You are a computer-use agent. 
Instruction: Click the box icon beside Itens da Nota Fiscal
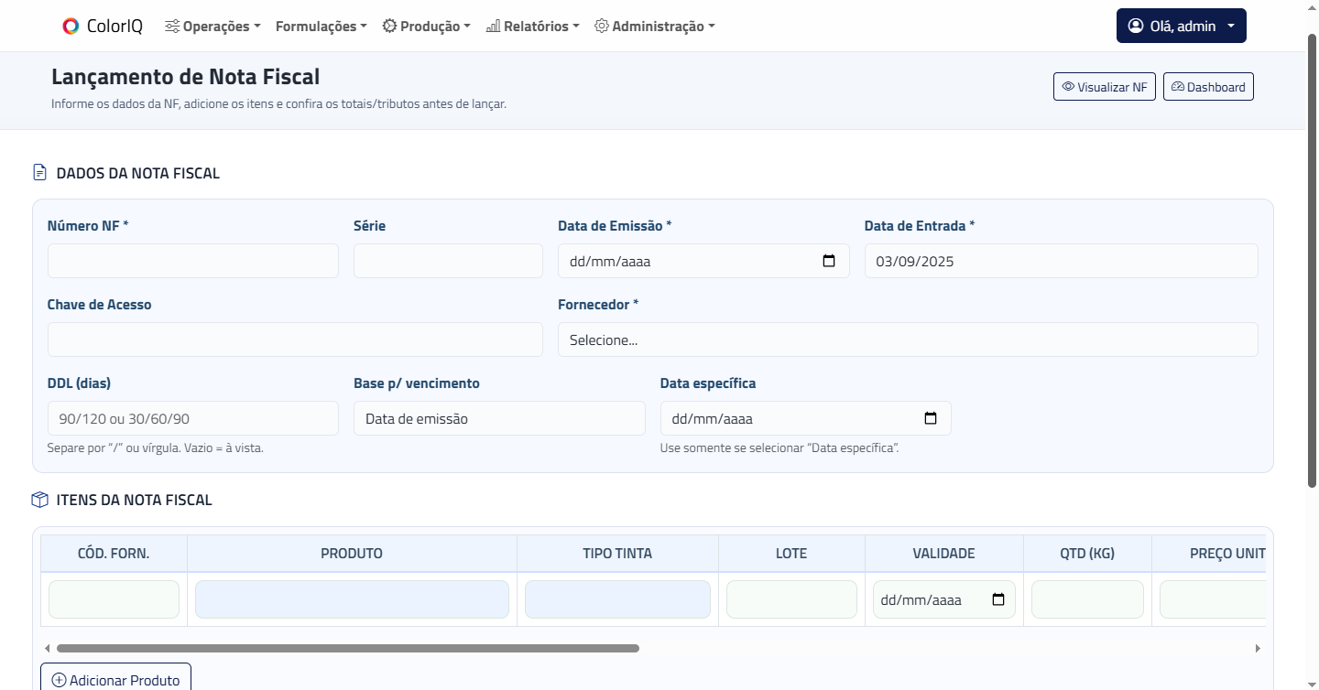39,500
